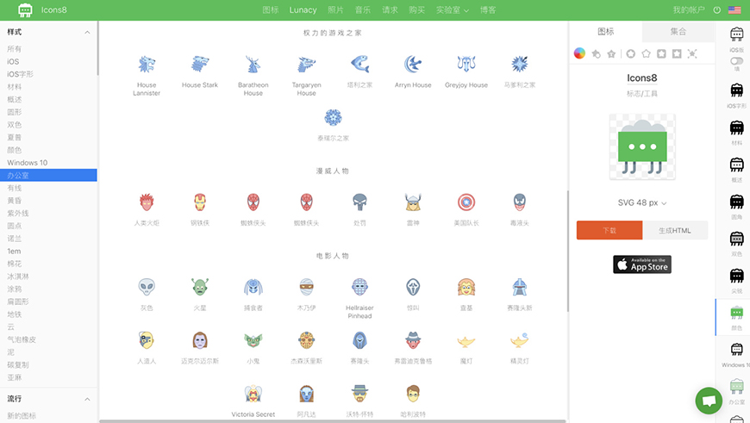This screenshot has height=423, width=750.
Task: Select Windows 10 style in sidebar
Action: [28, 163]
